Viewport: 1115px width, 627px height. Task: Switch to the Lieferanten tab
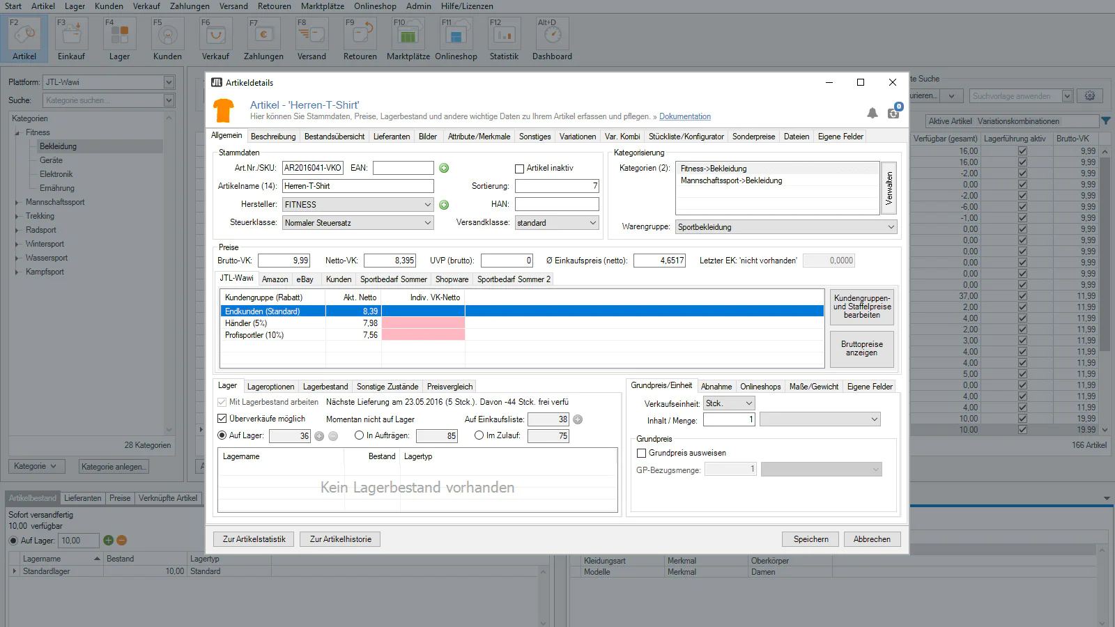[391, 137]
